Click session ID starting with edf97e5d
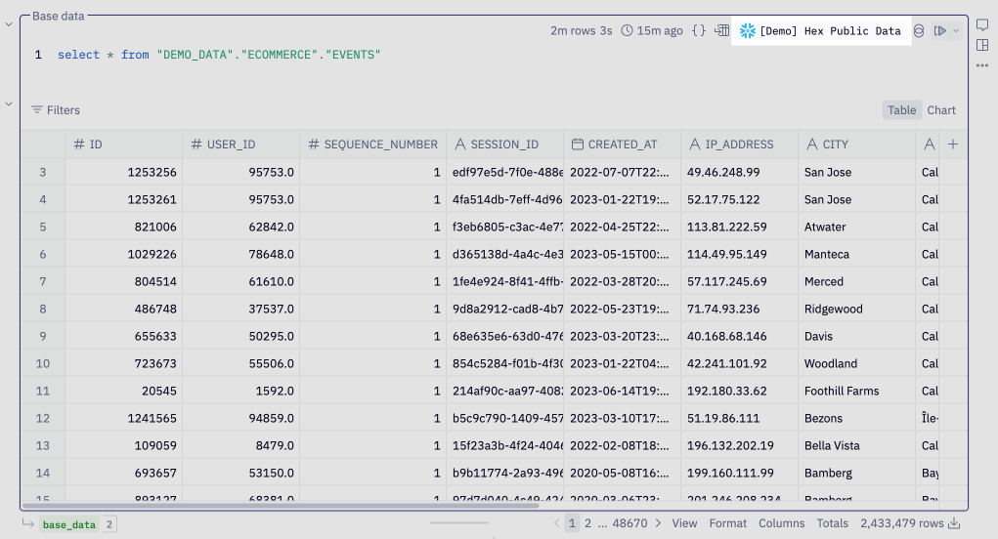Screen dimensions: 998x539 tap(504, 172)
